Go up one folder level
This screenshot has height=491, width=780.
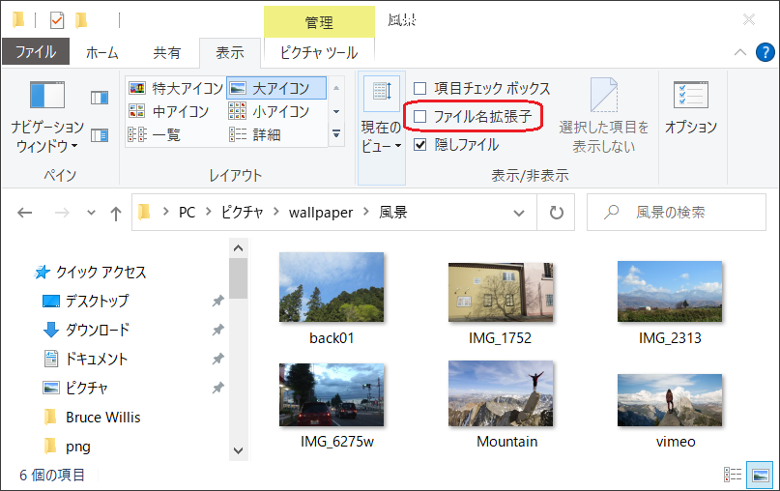(x=115, y=213)
